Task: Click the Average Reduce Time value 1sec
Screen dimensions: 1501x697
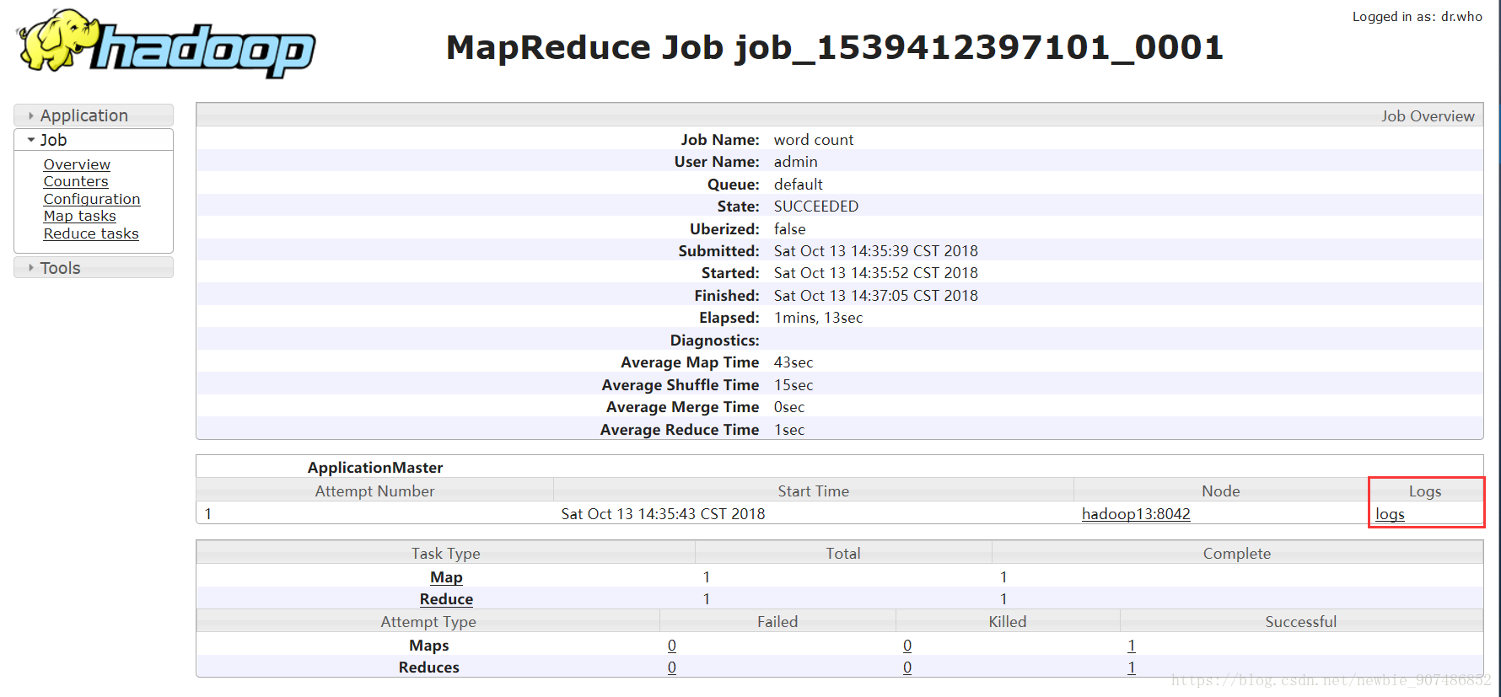Action: (789, 430)
